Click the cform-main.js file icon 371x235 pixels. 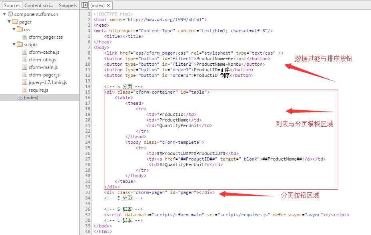coord(25,67)
